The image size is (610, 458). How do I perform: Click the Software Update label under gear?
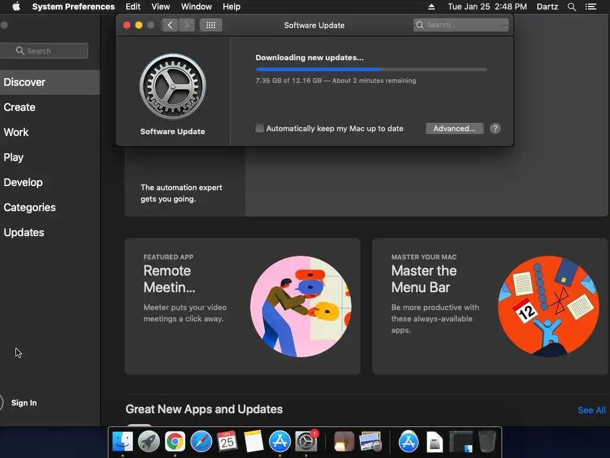(173, 132)
